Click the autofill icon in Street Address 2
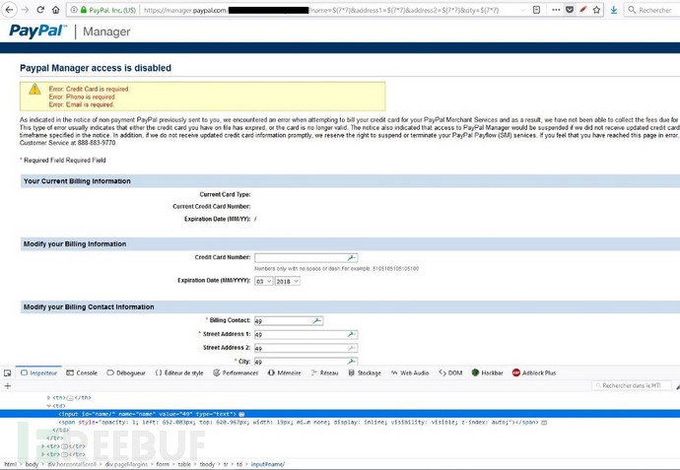The width and height of the screenshot is (680, 470). click(x=351, y=348)
